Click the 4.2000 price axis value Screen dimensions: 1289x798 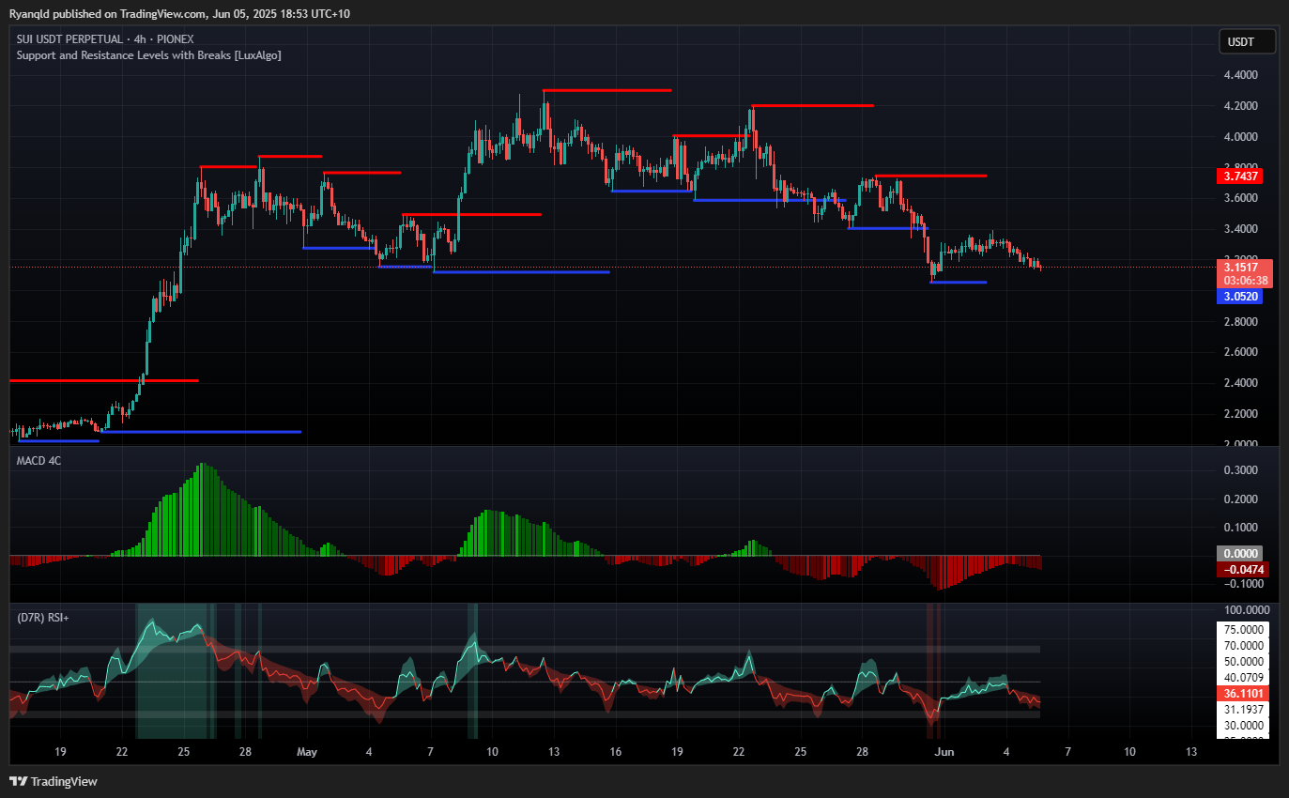click(1242, 106)
